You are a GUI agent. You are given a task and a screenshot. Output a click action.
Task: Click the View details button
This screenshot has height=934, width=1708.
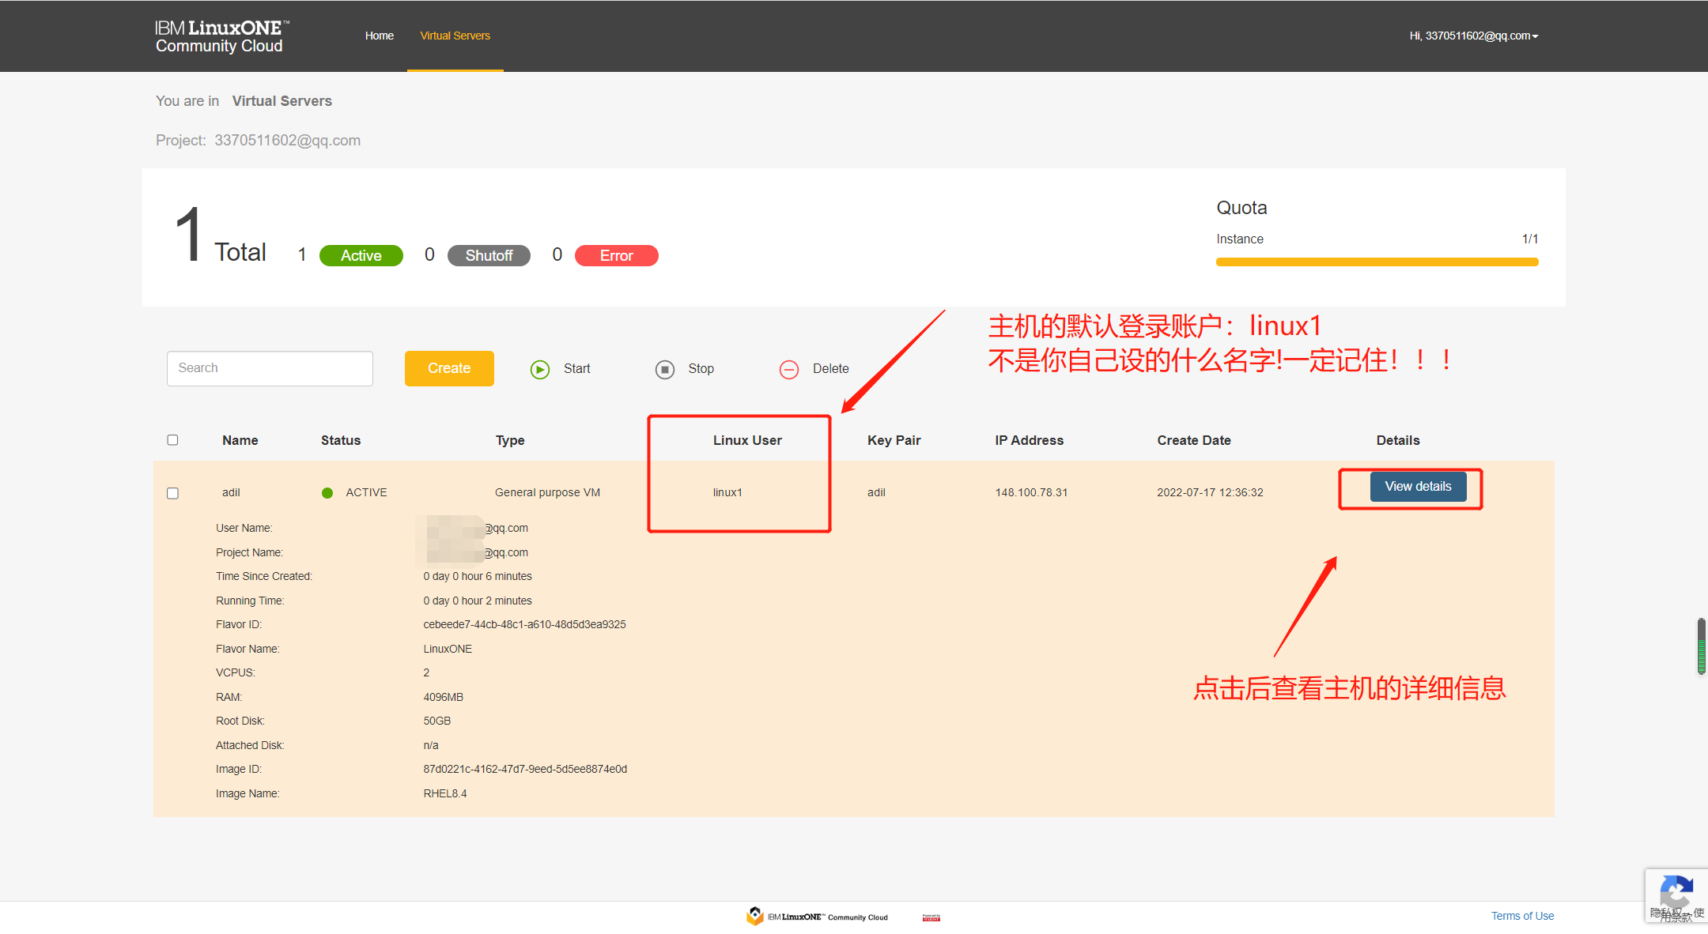tap(1417, 487)
